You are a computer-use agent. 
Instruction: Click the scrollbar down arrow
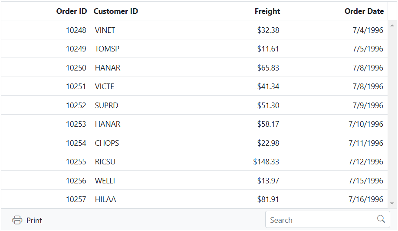pyautogui.click(x=392, y=203)
